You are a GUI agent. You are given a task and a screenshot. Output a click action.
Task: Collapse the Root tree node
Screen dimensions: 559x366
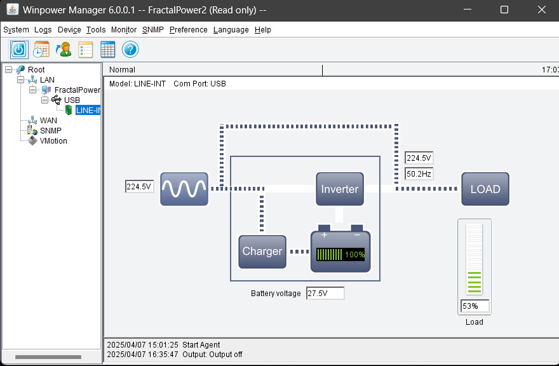8,70
